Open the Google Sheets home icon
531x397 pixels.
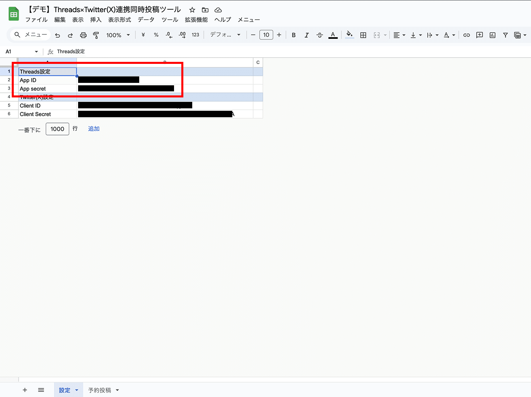(x=14, y=14)
